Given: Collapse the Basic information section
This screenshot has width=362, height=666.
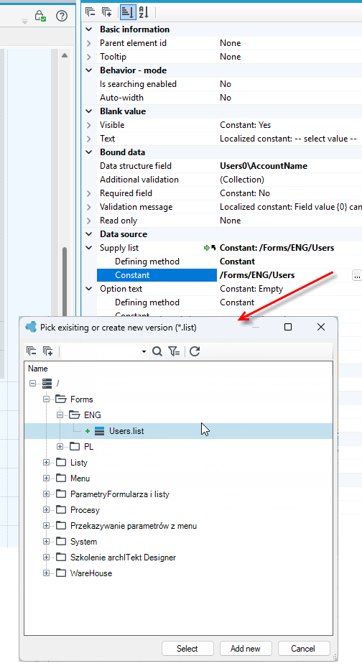Looking at the screenshot, I should [x=88, y=29].
